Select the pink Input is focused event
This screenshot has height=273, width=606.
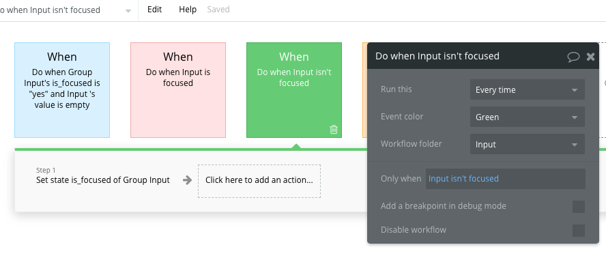pyautogui.click(x=178, y=90)
